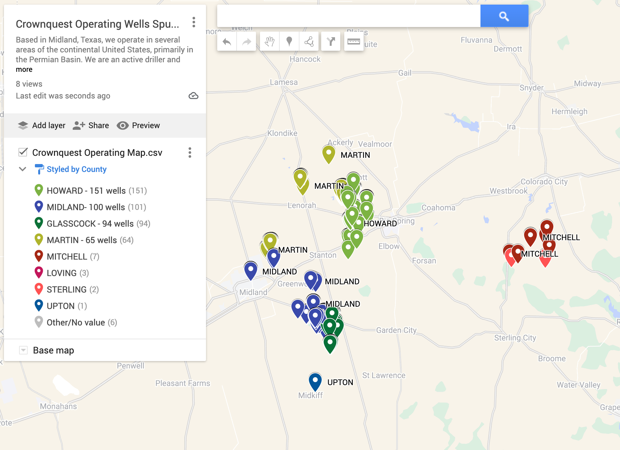Image resolution: width=620 pixels, height=450 pixels.
Task: Collapse the Styled by County legend chevron
Action: pyautogui.click(x=23, y=169)
